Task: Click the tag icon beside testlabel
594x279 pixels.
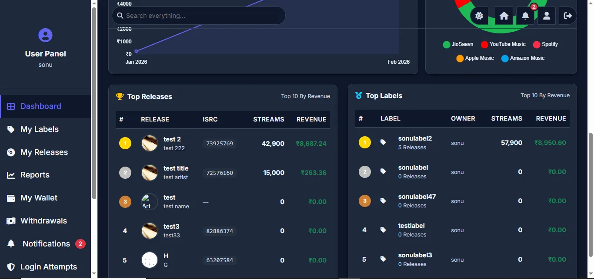Action: pos(383,230)
